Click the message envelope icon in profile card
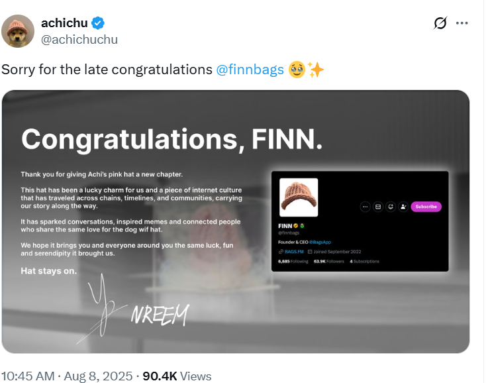 378,207
